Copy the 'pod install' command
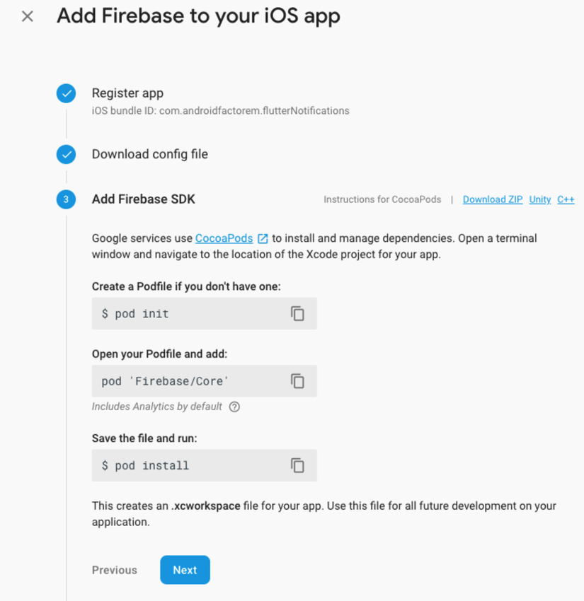This screenshot has width=584, height=601. tap(297, 465)
